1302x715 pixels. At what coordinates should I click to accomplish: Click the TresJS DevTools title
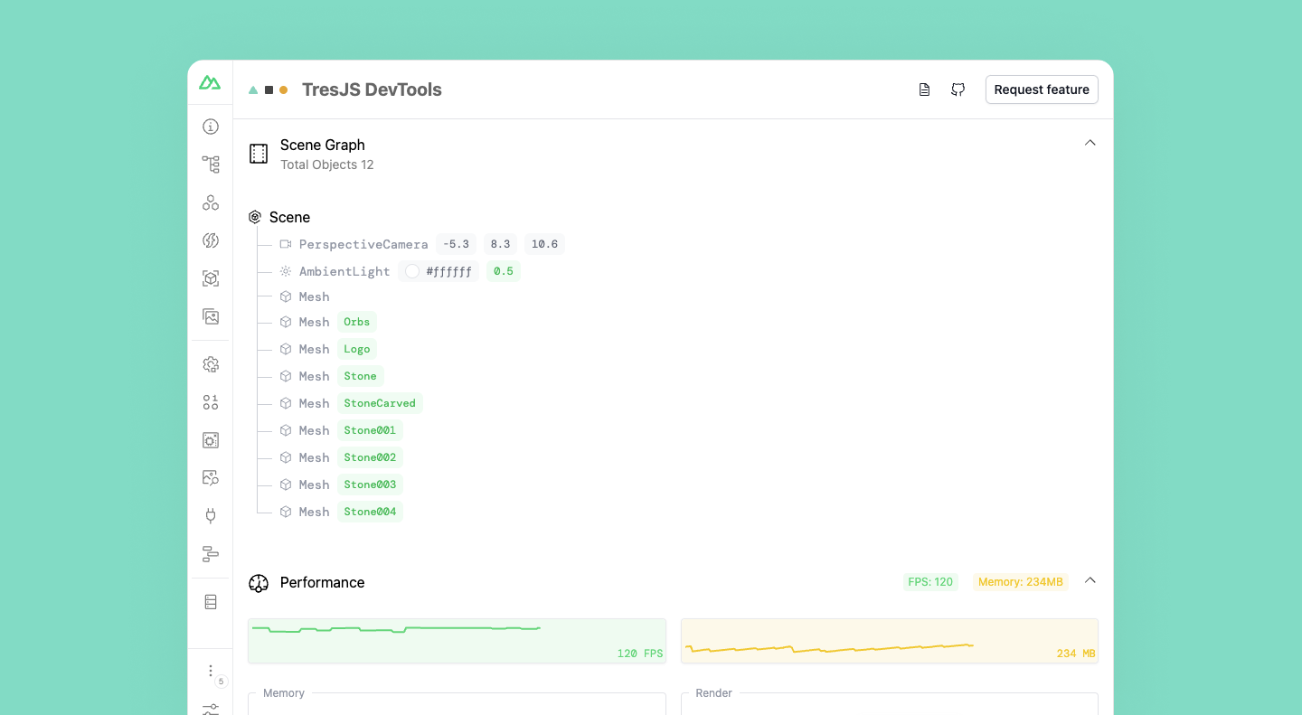(372, 89)
